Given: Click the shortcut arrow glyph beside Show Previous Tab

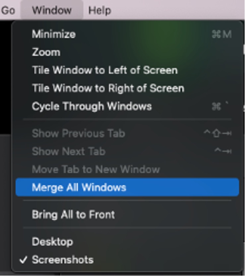Looking at the screenshot, I should [x=217, y=134].
